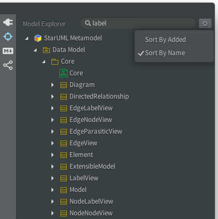Expand the NodeLabelView node
Screen dimensions: 218x219
pos(53,202)
